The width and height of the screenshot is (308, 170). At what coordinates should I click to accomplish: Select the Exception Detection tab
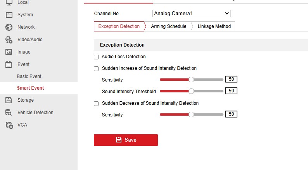click(x=119, y=26)
